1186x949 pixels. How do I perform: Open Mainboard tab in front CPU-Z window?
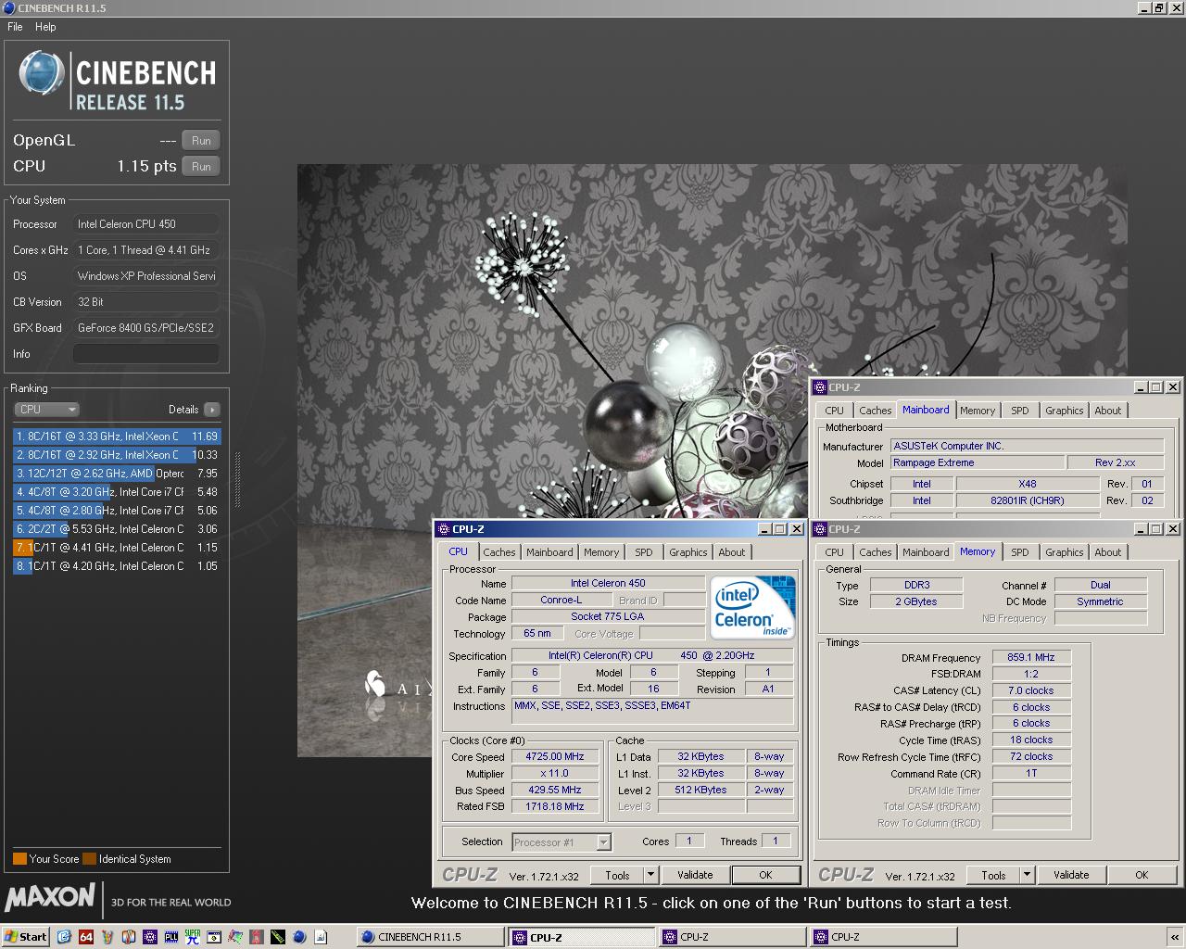point(549,551)
